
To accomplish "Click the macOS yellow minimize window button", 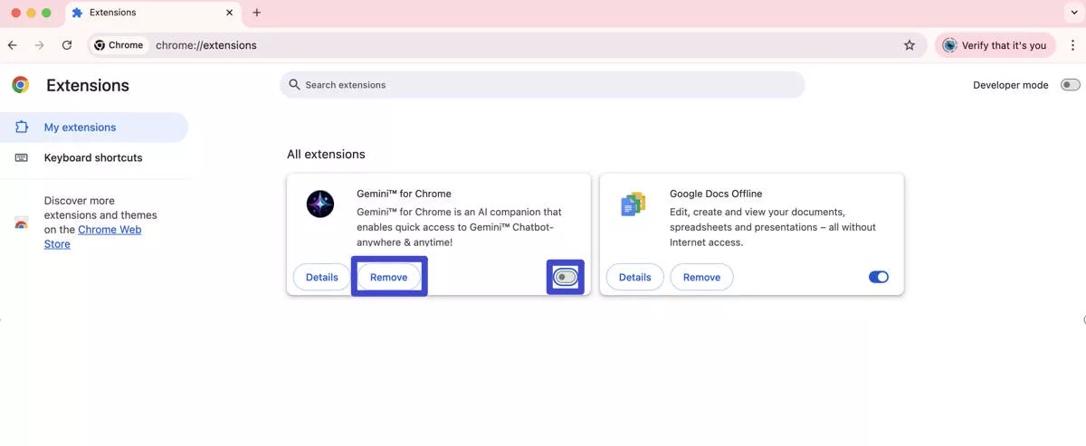I will click(x=31, y=13).
